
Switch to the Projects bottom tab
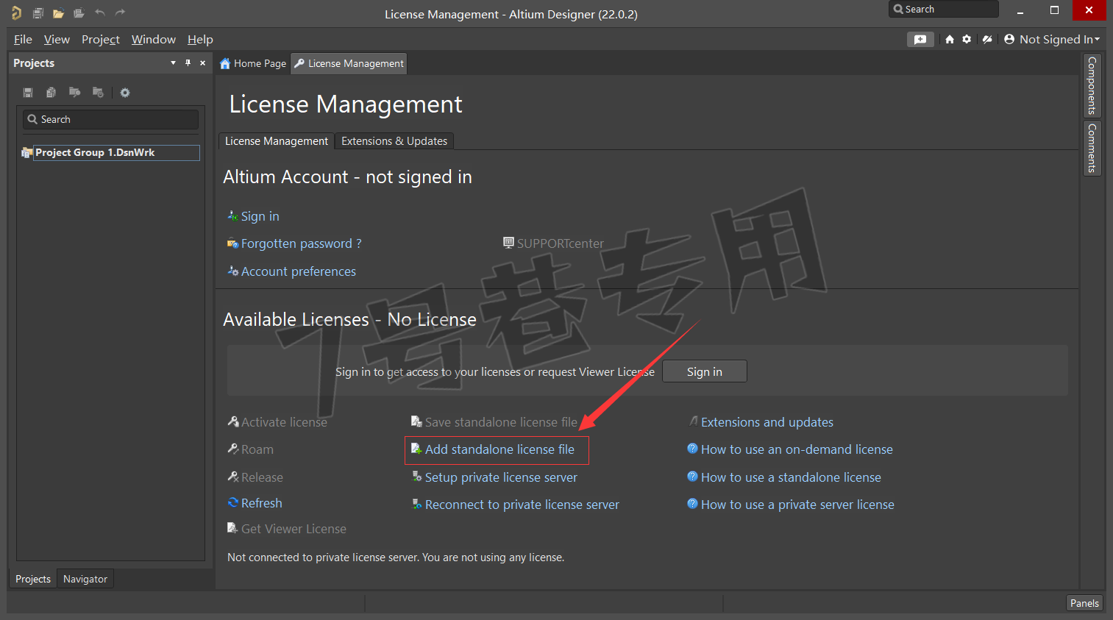click(33, 579)
